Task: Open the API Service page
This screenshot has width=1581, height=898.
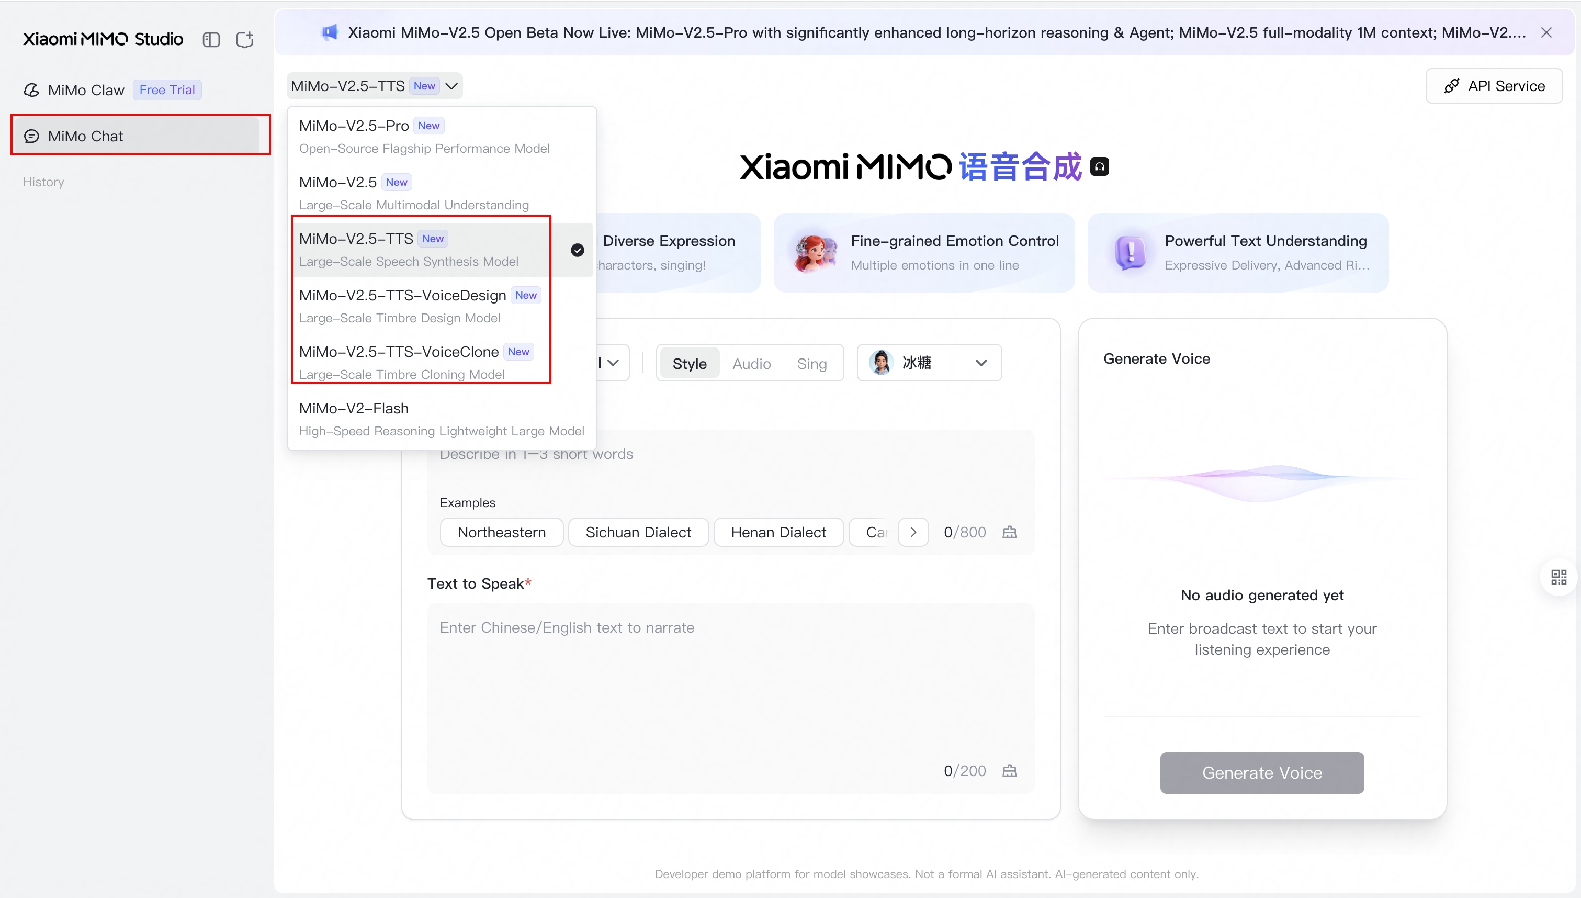Action: 1494,86
